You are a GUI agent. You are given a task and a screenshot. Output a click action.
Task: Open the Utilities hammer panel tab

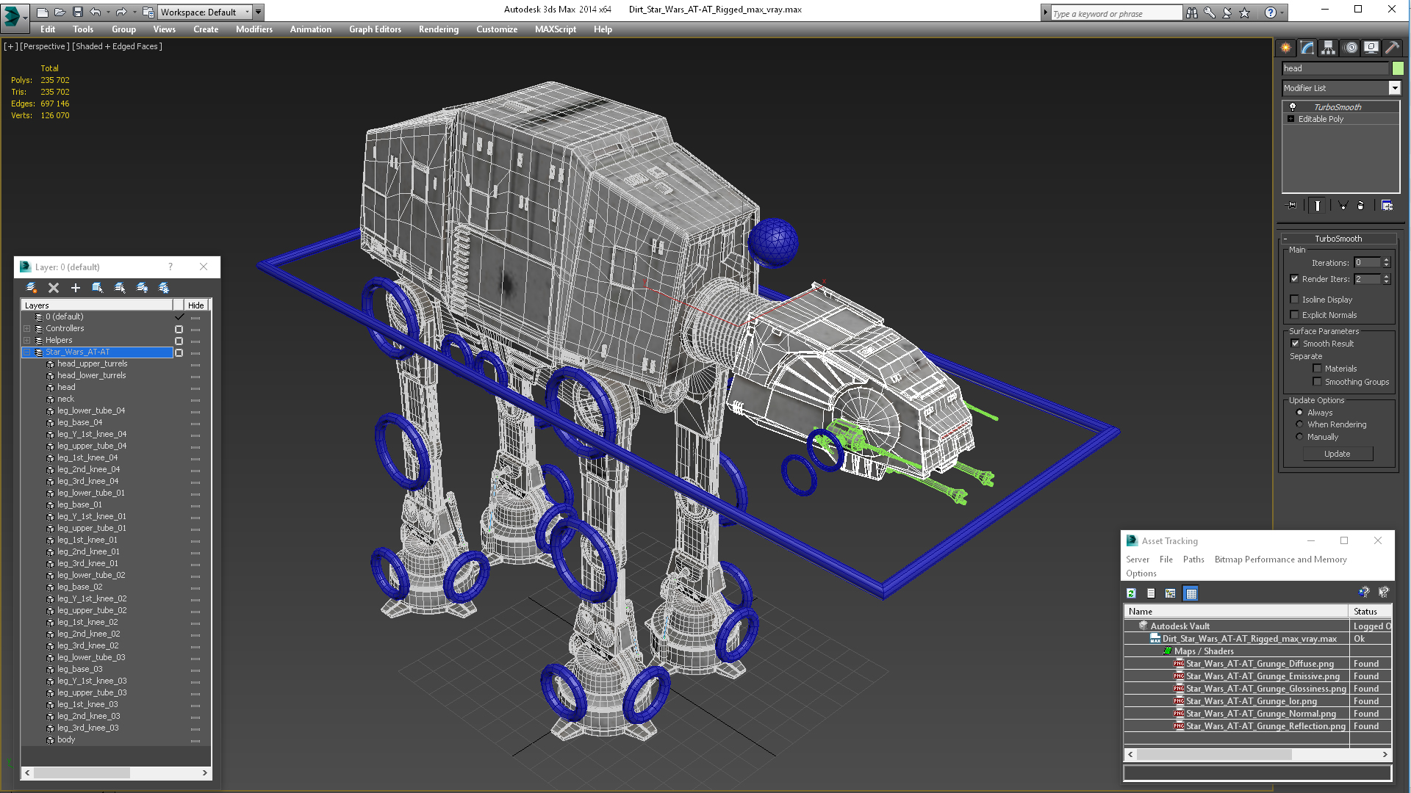coord(1392,48)
